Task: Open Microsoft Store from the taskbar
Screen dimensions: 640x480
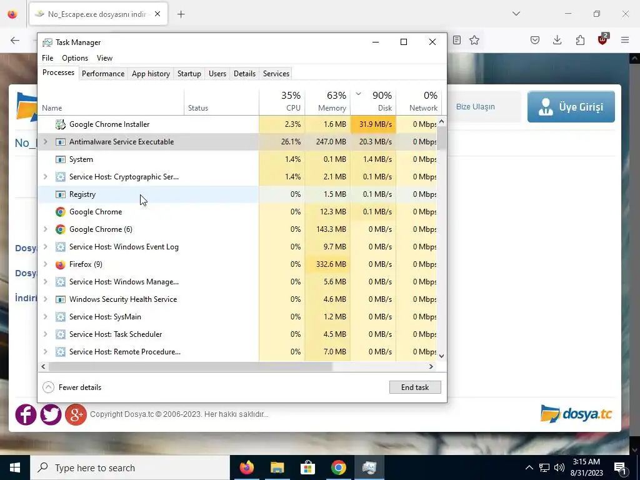Action: [307, 467]
